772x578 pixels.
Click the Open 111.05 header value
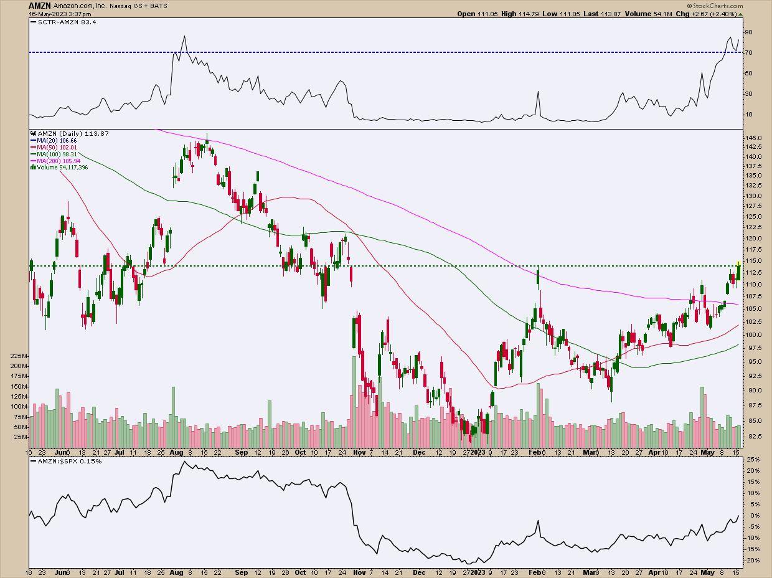pos(479,13)
